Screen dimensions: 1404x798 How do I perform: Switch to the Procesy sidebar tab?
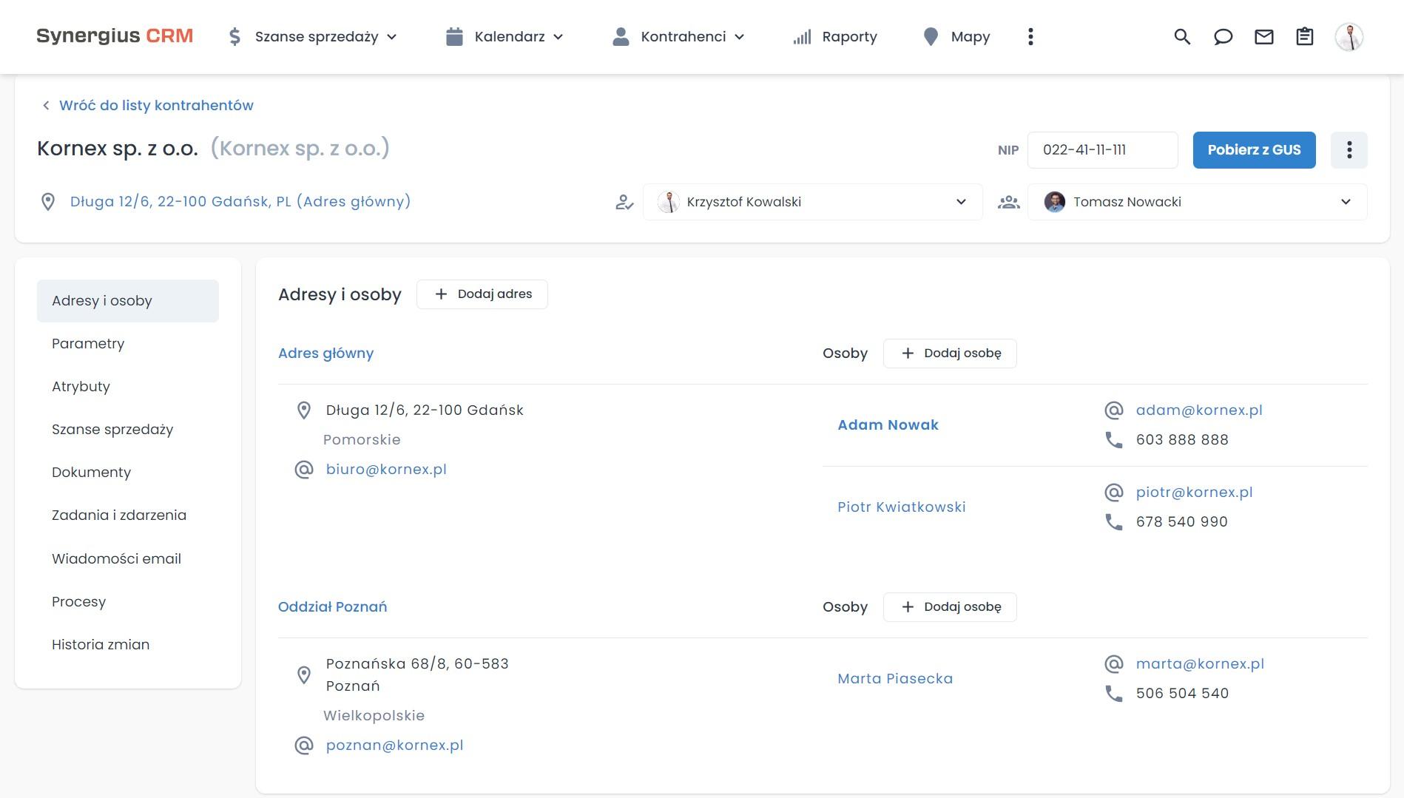point(128,602)
